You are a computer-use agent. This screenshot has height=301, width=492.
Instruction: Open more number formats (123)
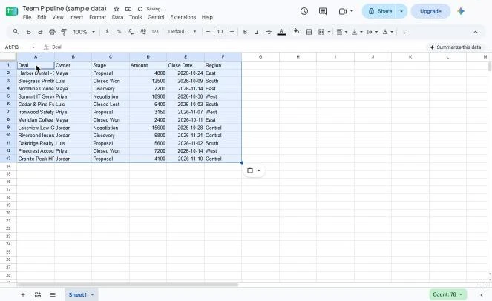pyautogui.click(x=155, y=32)
